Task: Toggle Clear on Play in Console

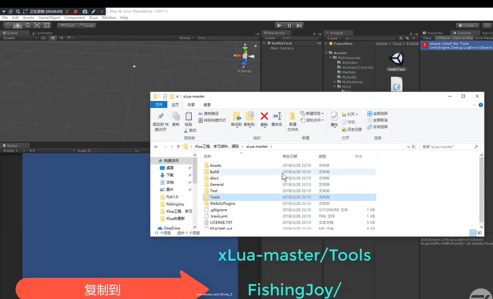Action: [x=462, y=38]
